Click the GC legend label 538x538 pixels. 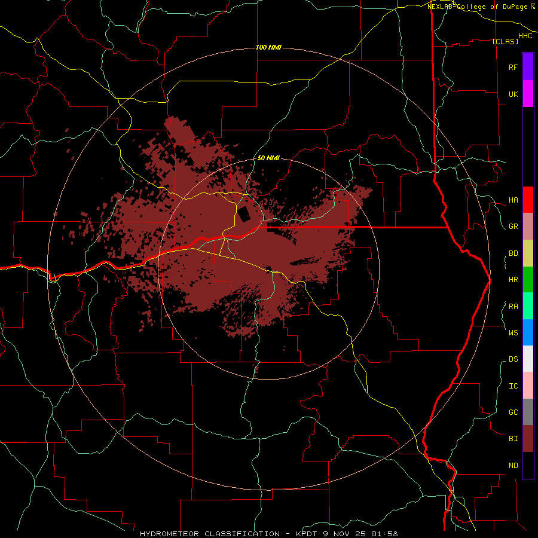pyautogui.click(x=513, y=412)
